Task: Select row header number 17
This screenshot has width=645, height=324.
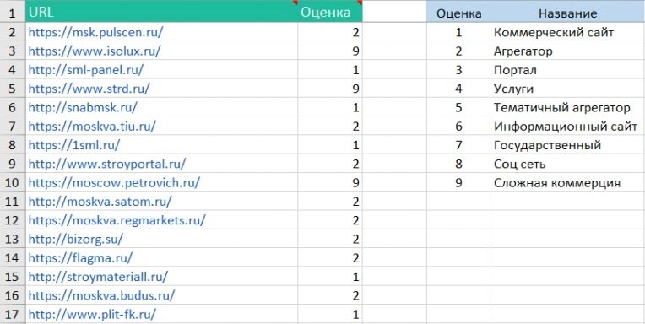Action: [x=13, y=315]
